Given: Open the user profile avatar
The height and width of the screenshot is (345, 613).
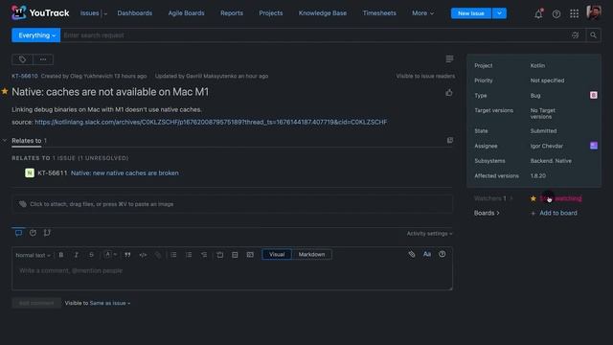Looking at the screenshot, I should pyautogui.click(x=594, y=12).
